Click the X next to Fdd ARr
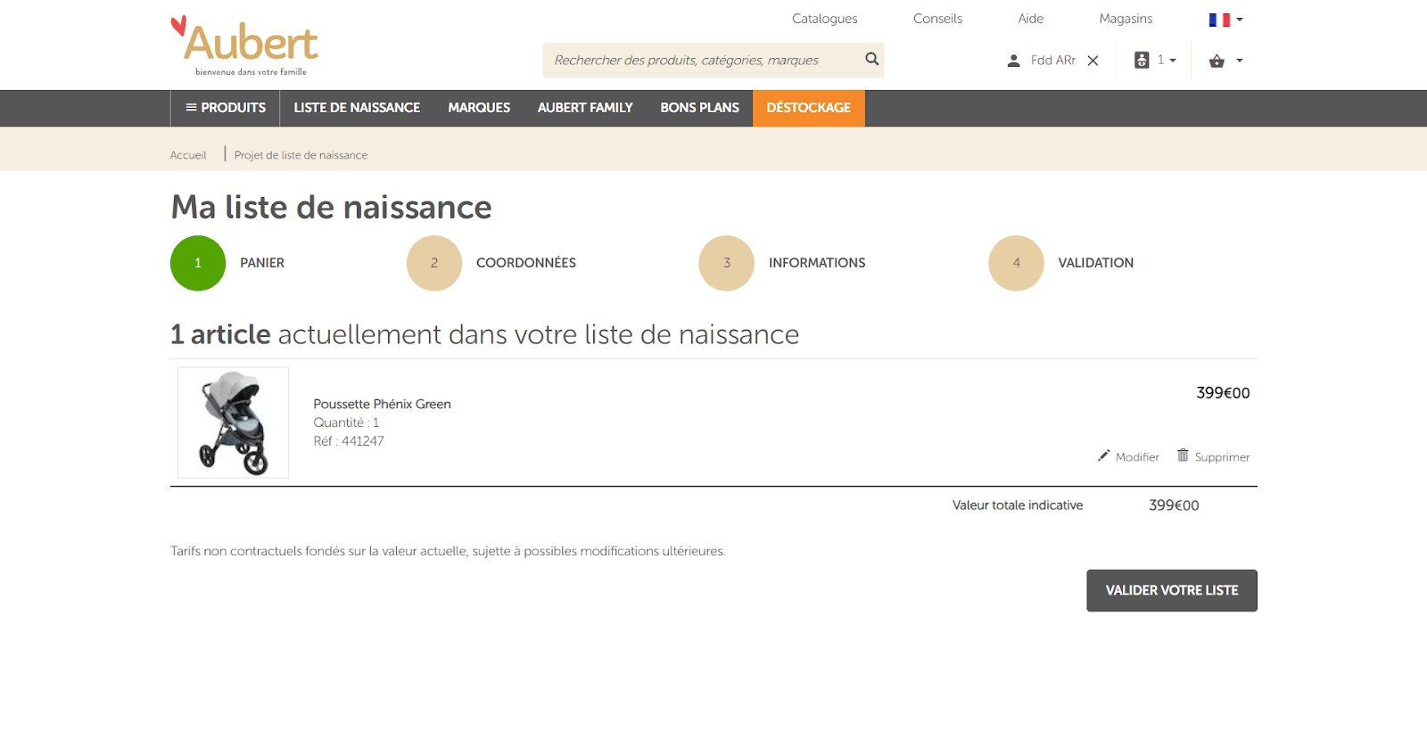 (1093, 61)
